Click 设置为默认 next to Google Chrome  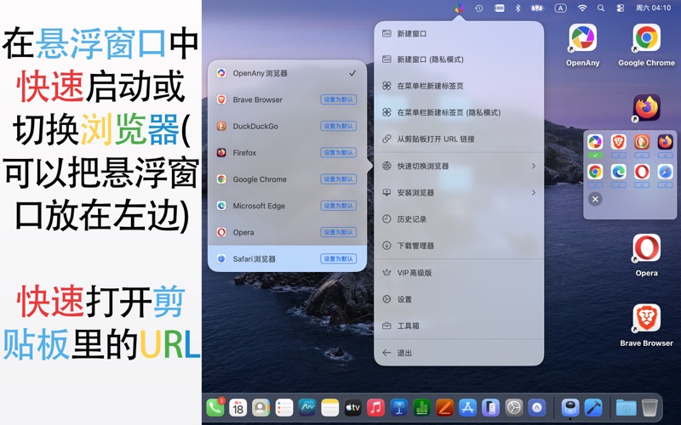tap(338, 179)
